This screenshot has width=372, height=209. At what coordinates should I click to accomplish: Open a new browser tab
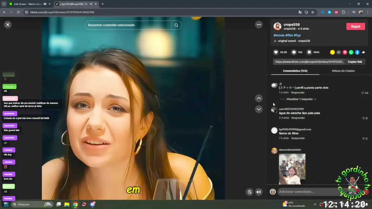coord(103,4)
